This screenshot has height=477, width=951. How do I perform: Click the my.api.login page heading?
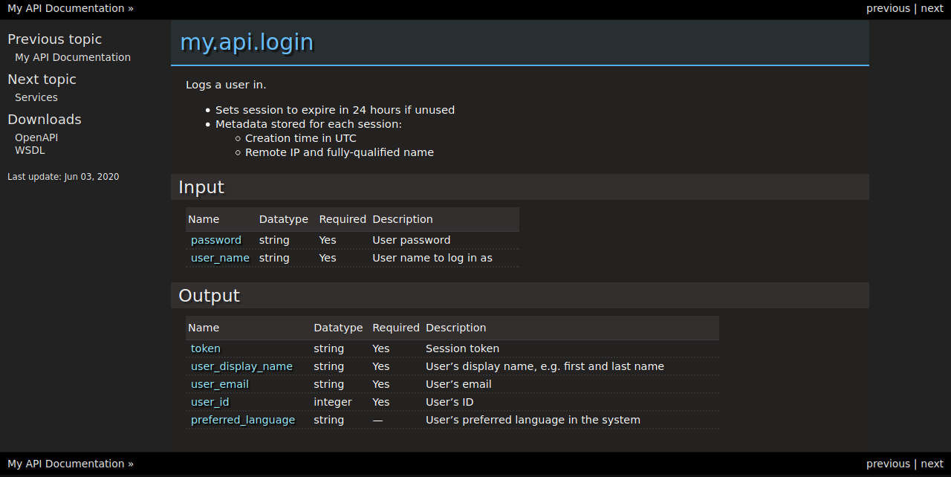coord(247,42)
